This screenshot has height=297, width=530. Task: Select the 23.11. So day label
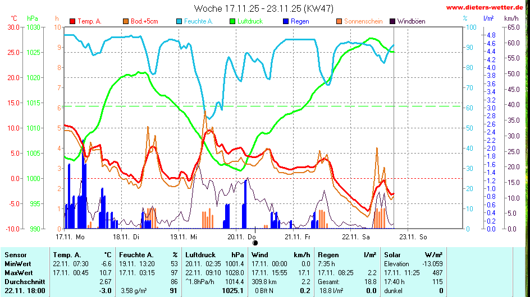coord(413,236)
